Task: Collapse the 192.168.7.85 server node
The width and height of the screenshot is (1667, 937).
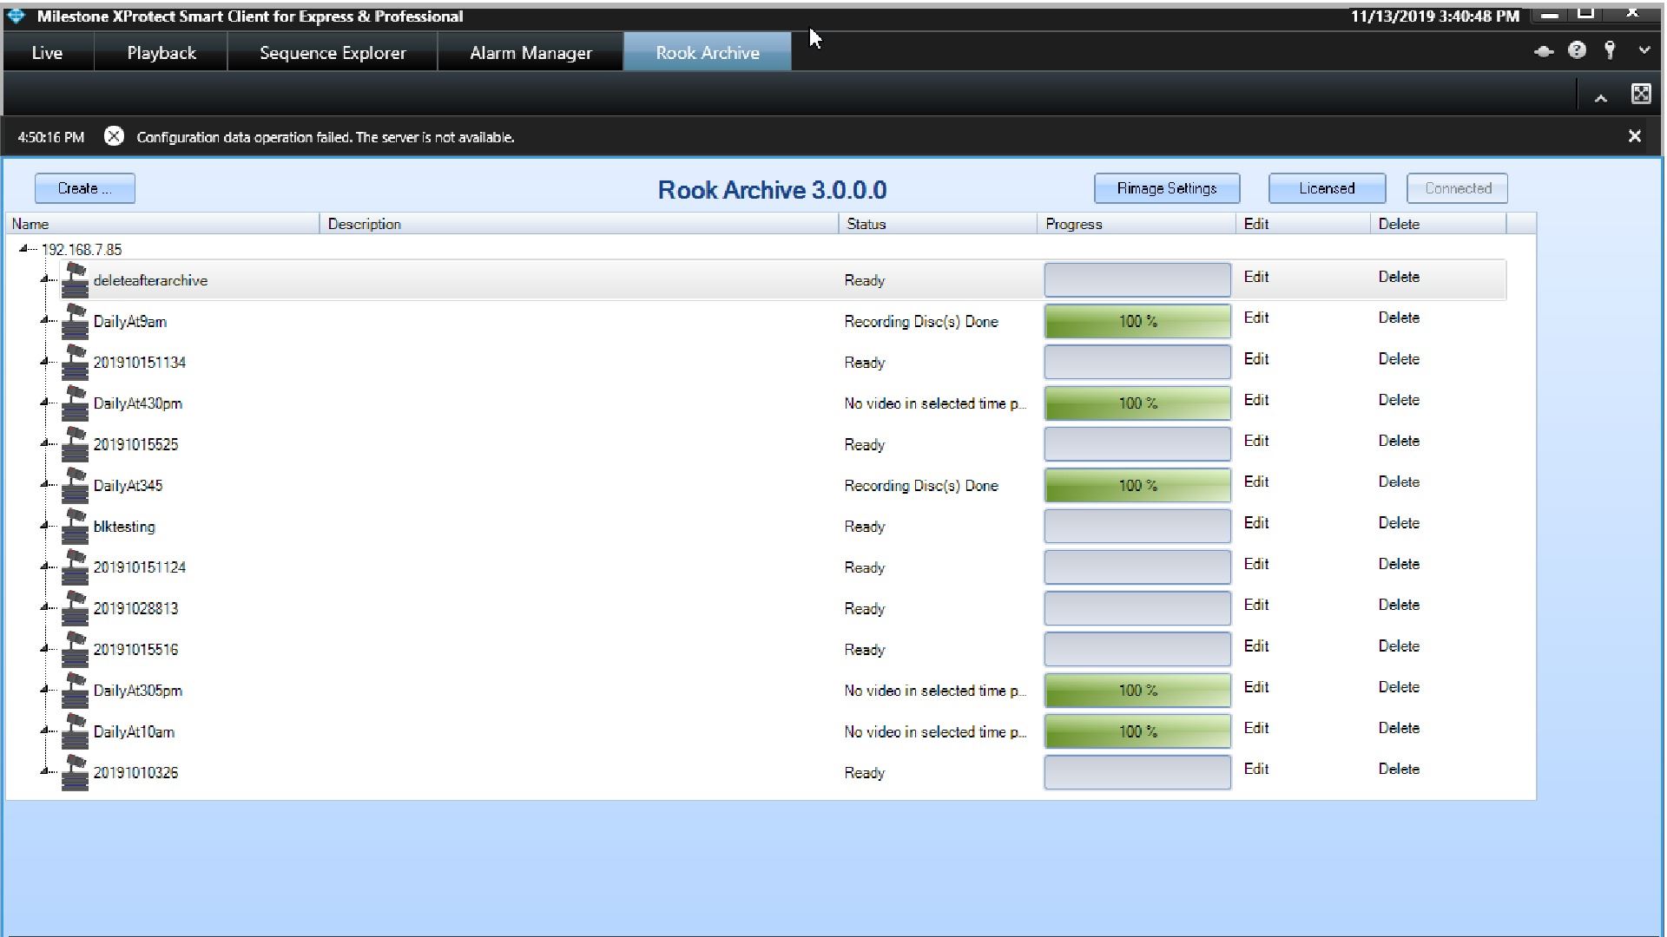Action: point(24,249)
